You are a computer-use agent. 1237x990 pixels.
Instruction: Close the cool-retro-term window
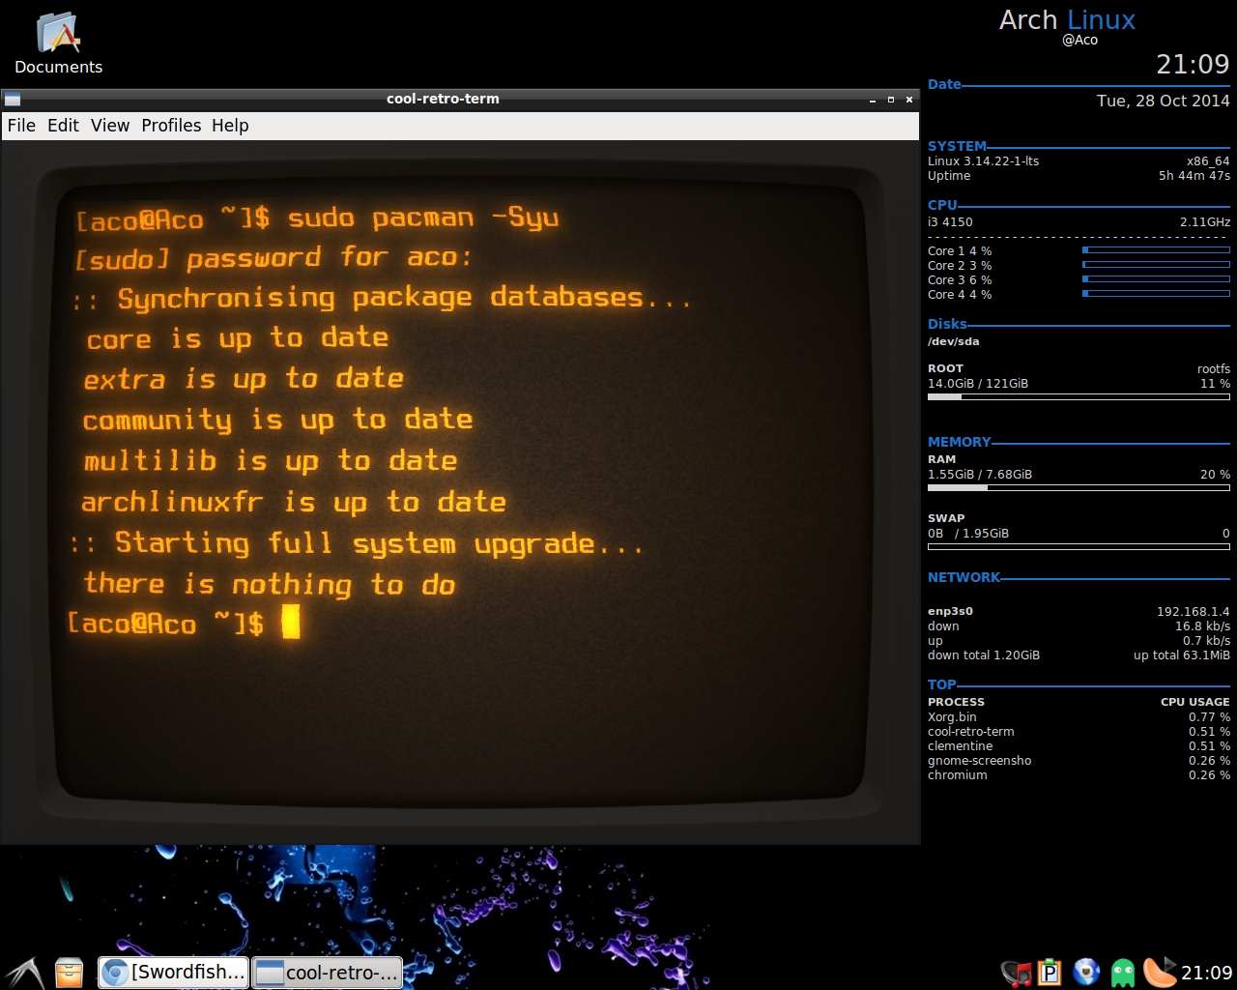coord(909,99)
